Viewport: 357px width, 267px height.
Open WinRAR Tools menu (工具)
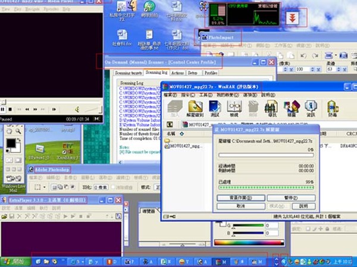pos(206,95)
